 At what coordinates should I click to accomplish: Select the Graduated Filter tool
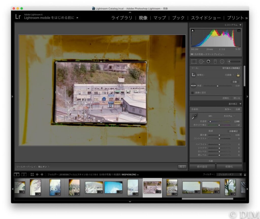click(215, 61)
